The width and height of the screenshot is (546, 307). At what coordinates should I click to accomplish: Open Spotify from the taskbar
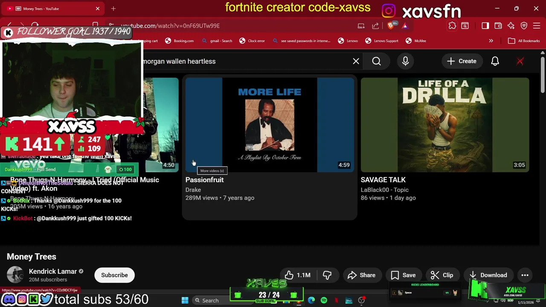[324, 301]
